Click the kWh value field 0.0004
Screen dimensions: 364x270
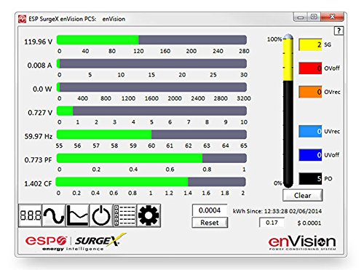[x=210, y=210]
